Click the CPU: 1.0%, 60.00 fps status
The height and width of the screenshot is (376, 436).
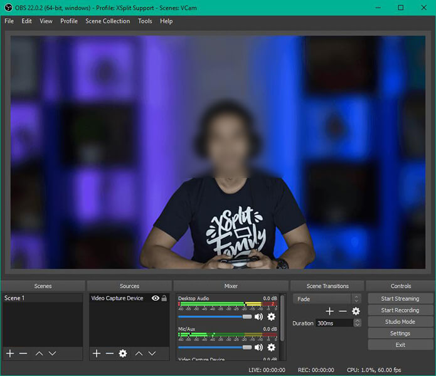click(x=374, y=370)
